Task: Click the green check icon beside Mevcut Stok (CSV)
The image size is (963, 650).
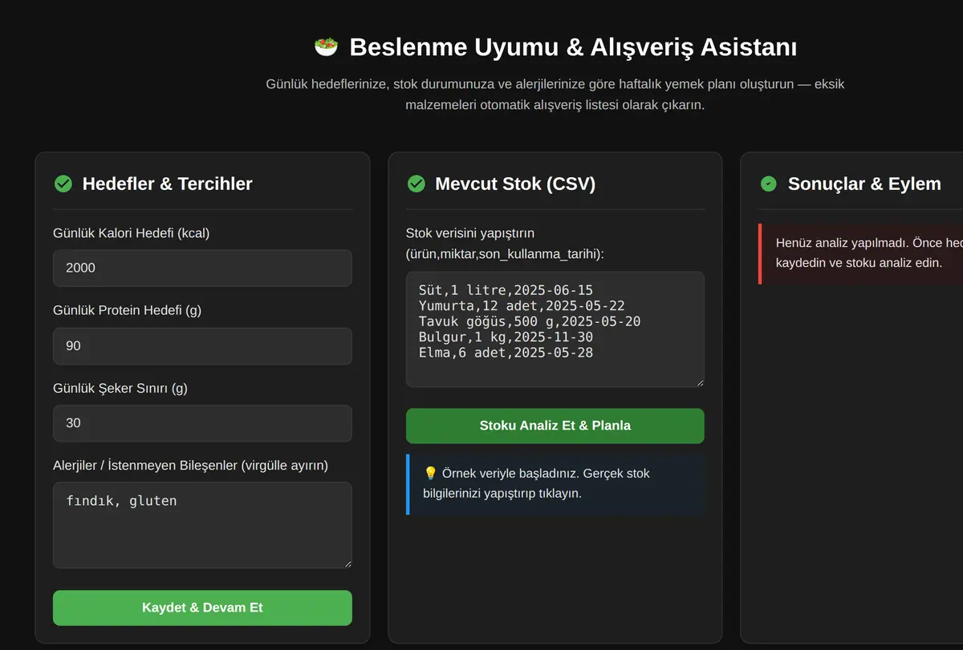Action: click(416, 184)
